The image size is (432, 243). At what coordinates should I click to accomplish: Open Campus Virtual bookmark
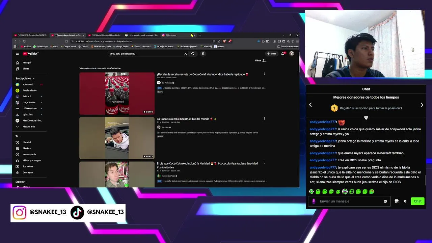(68, 47)
